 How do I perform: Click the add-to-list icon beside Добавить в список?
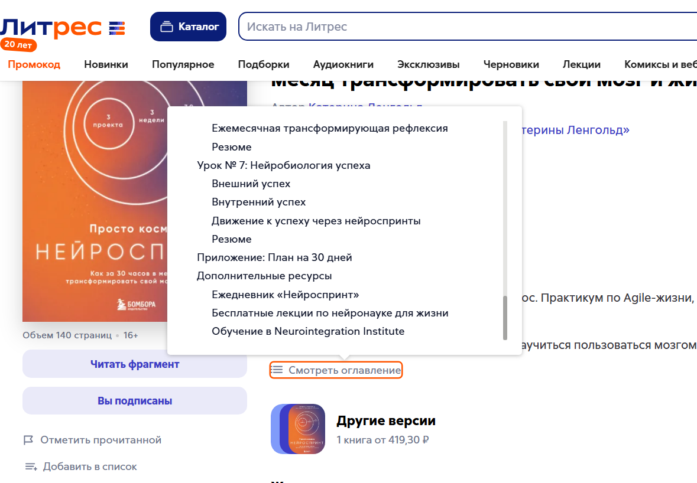click(x=31, y=466)
